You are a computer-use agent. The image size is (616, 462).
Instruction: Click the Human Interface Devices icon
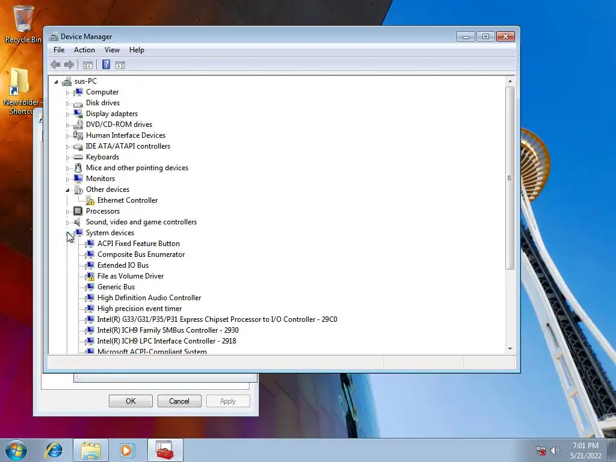(x=78, y=135)
